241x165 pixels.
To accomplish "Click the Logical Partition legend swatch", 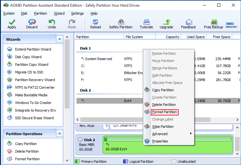I will [x=125, y=162].
